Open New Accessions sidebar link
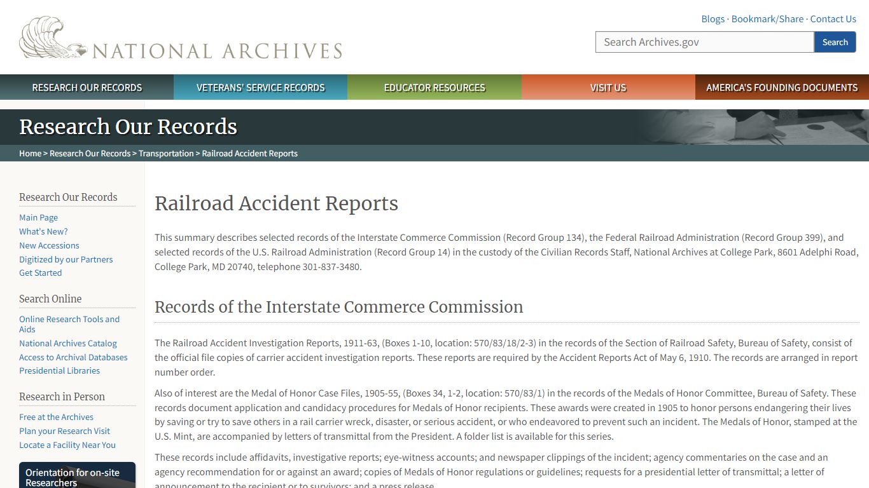 tap(49, 245)
